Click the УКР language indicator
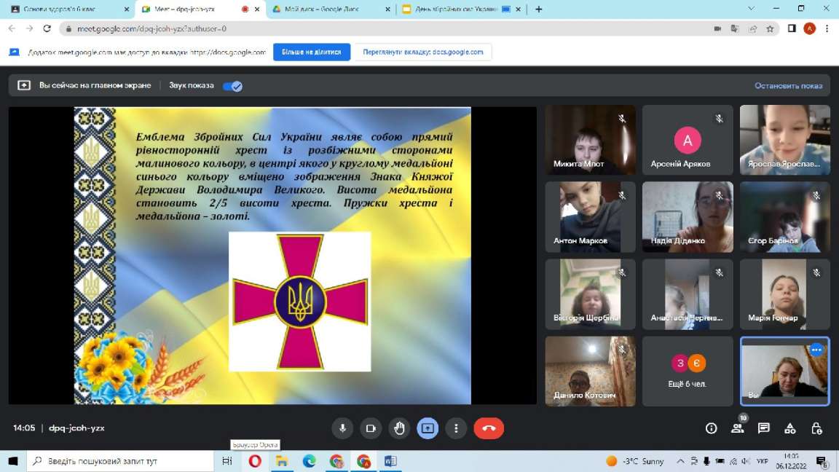Screen dimensions: 839x472 tap(762, 461)
